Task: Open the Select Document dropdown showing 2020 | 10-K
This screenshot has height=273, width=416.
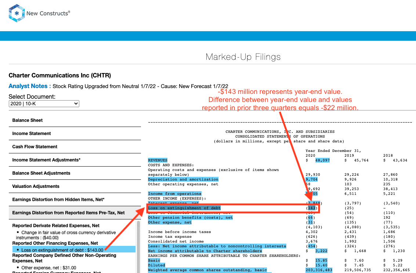Action: 44,103
